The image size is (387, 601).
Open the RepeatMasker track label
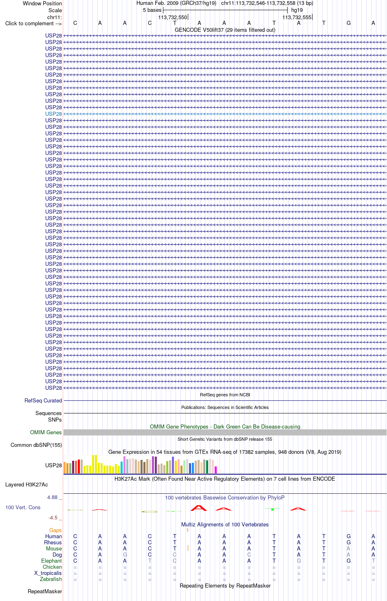click(x=45, y=591)
